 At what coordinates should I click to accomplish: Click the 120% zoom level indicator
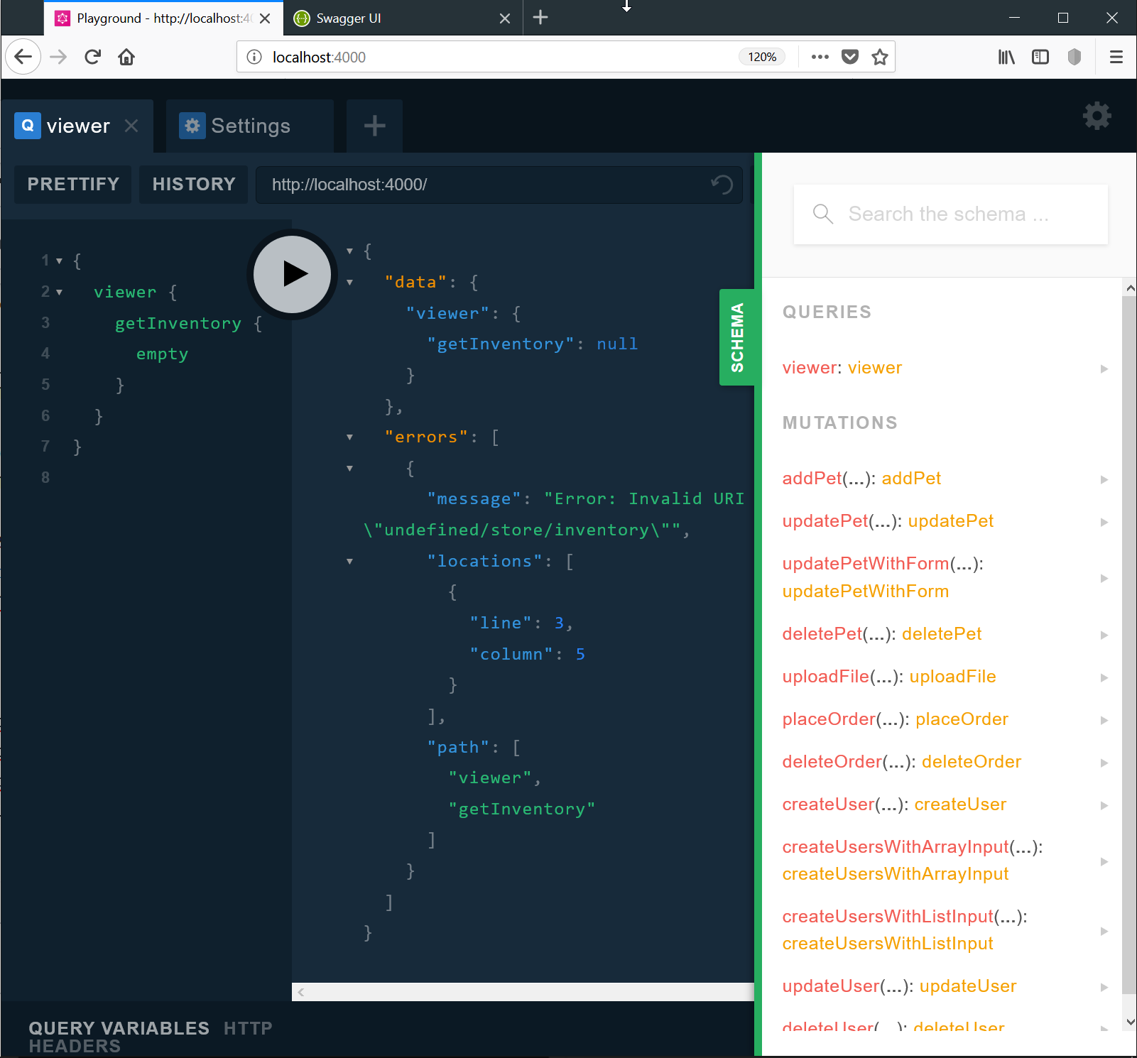[762, 57]
